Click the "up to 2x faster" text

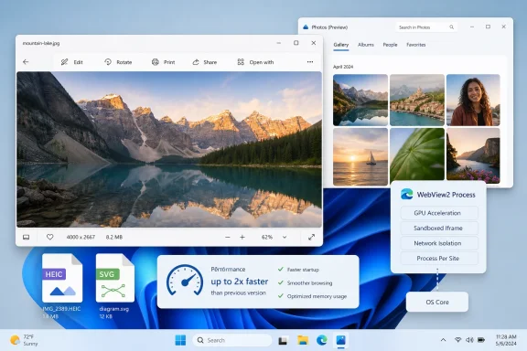pyautogui.click(x=240, y=282)
